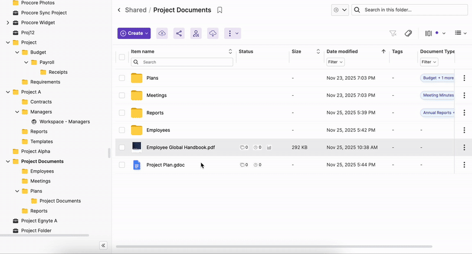Click the Search in this folder field
The height and width of the screenshot is (254, 472).
pos(409,10)
